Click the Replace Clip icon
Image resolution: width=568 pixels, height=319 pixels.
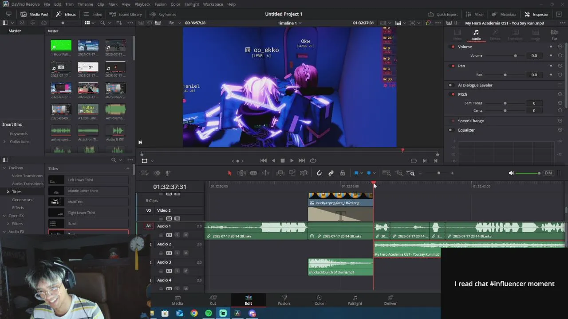pos(304,173)
